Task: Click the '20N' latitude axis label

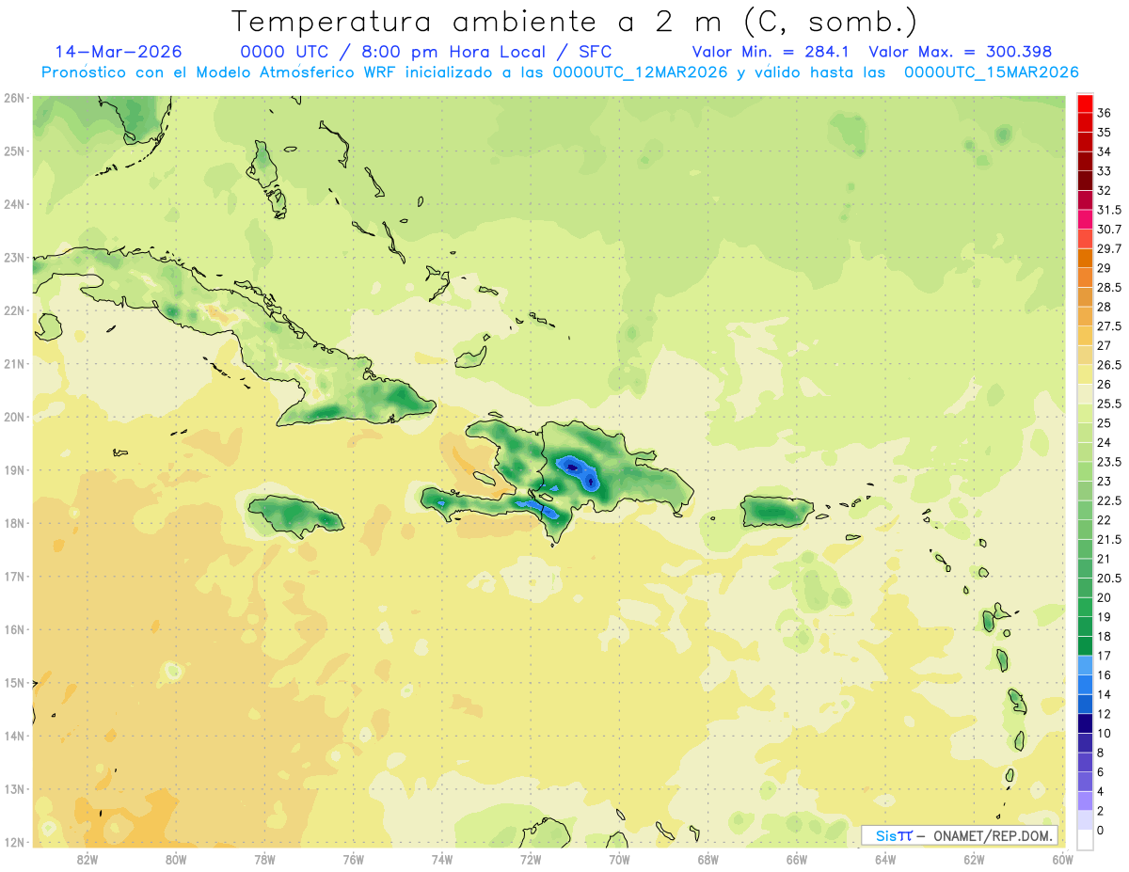Action: tap(14, 417)
